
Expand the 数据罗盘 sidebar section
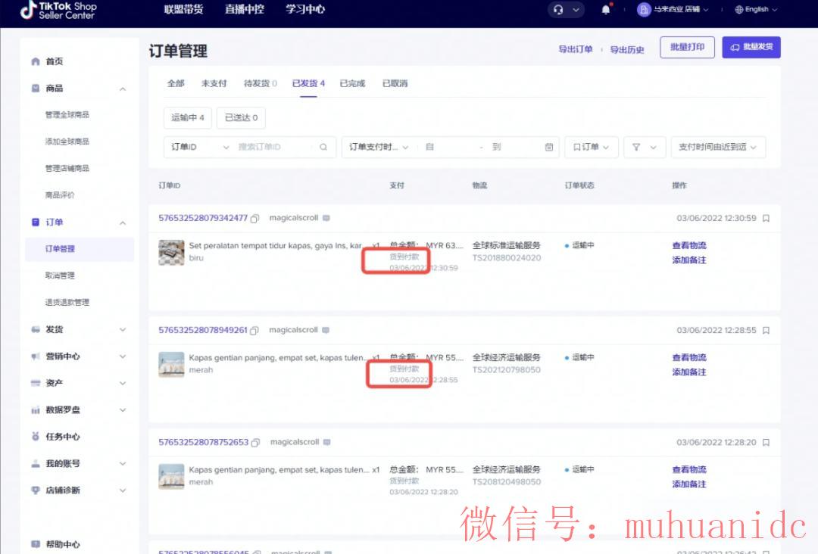123,409
